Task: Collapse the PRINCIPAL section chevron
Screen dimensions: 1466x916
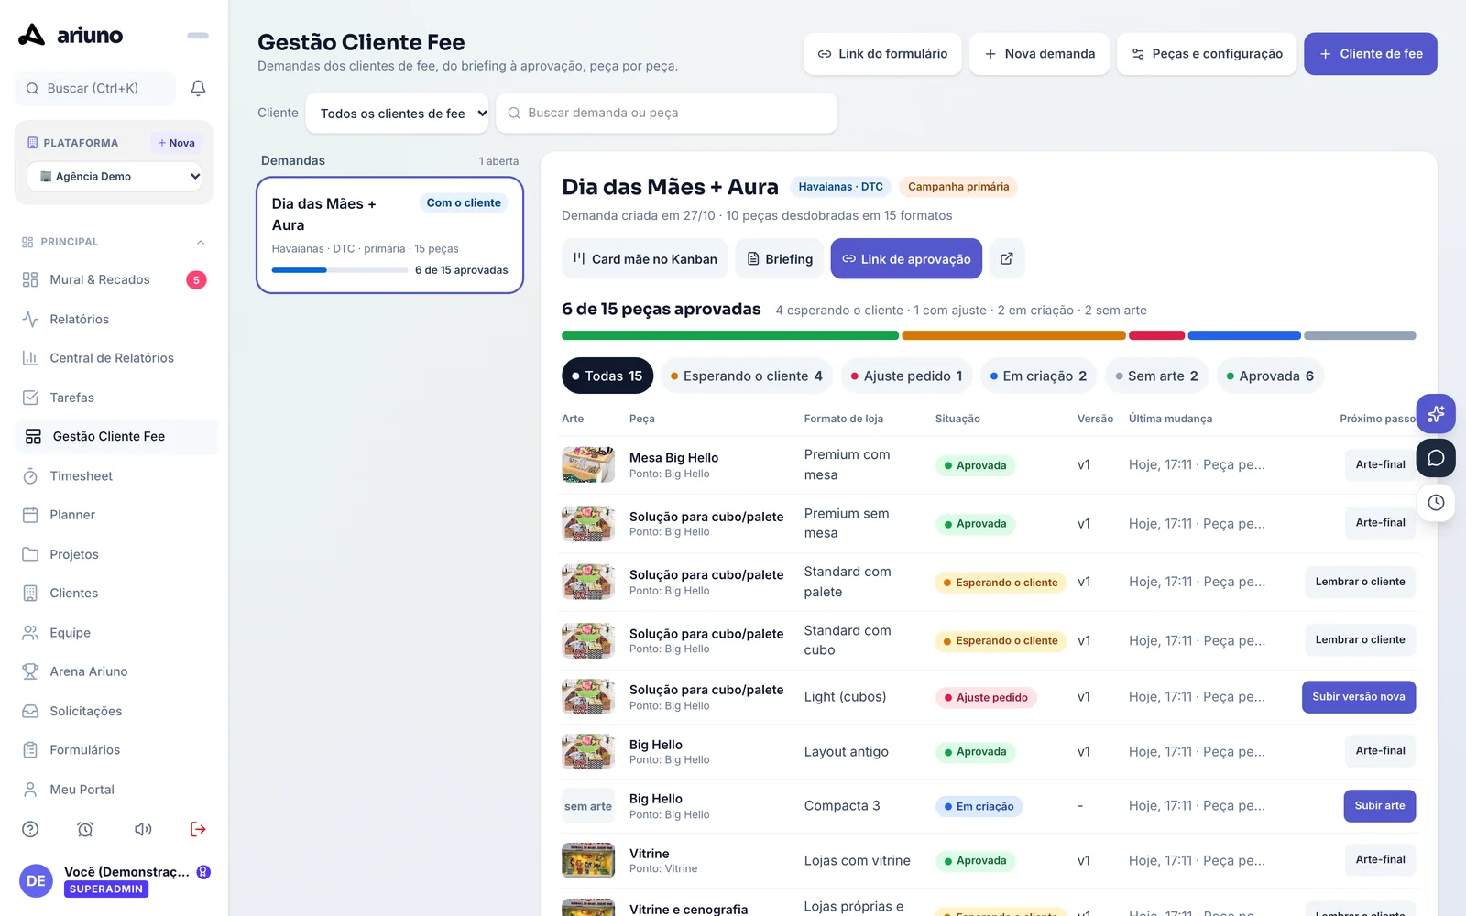Action: point(201,242)
